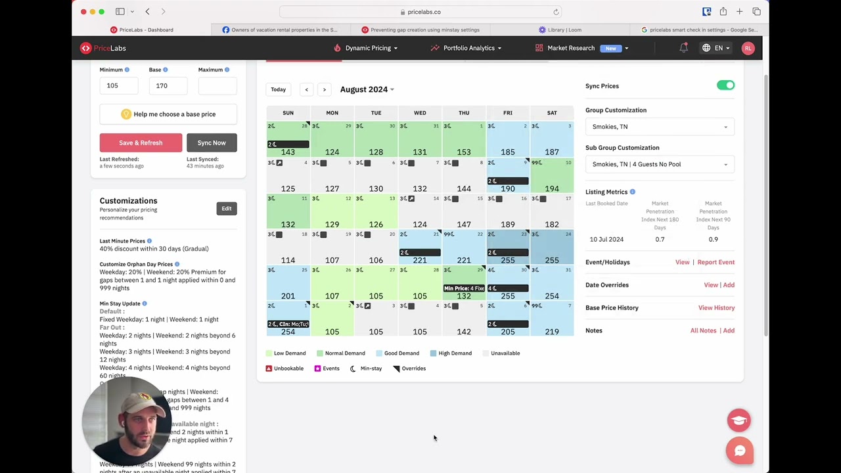
Task: Click the Minimum price field
Action: 119,85
